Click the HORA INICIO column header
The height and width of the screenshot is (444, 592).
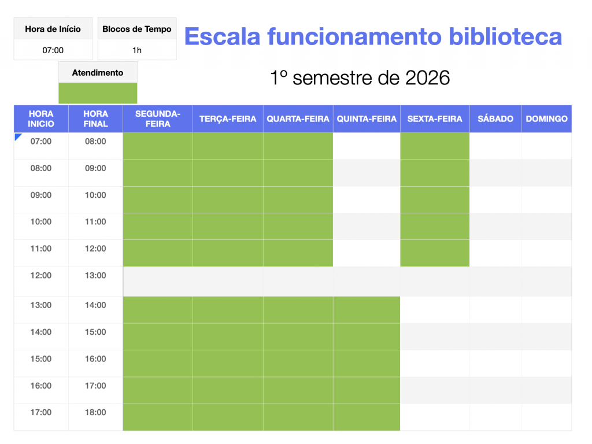[x=41, y=119]
